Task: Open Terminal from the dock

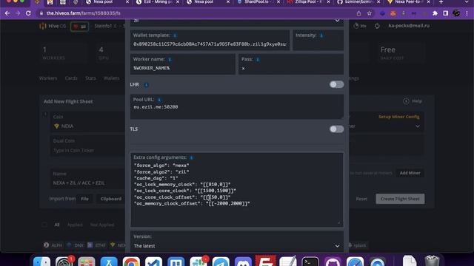Action: (310, 261)
